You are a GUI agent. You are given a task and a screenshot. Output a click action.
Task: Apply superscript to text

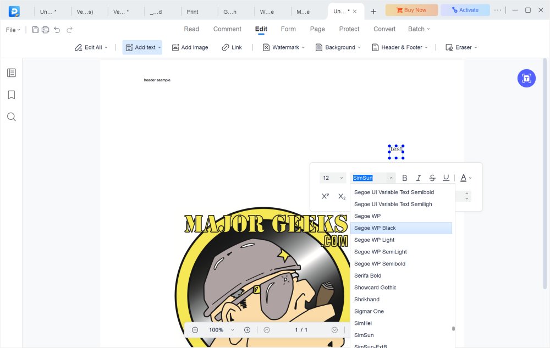click(x=325, y=196)
